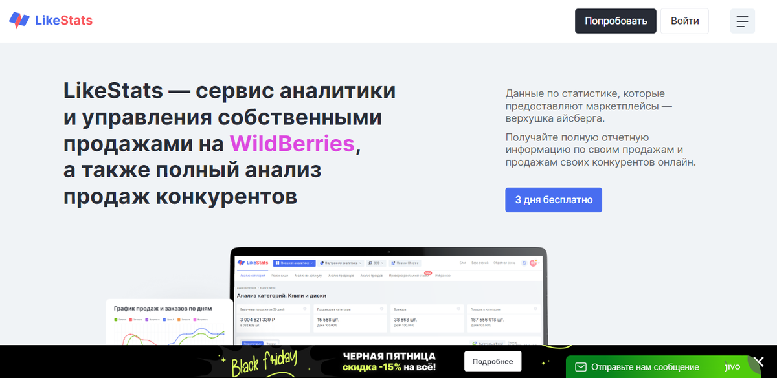Image resolution: width=777 pixels, height=378 pixels.
Task: Click Подробнее in the Black Friday banner
Action: coord(493,361)
